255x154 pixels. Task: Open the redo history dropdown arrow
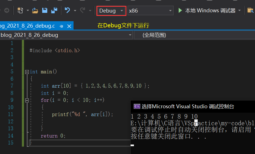90,11
